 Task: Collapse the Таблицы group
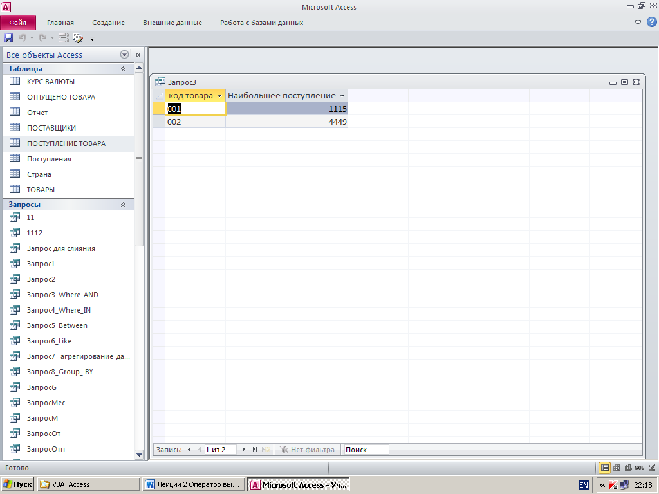(x=123, y=69)
